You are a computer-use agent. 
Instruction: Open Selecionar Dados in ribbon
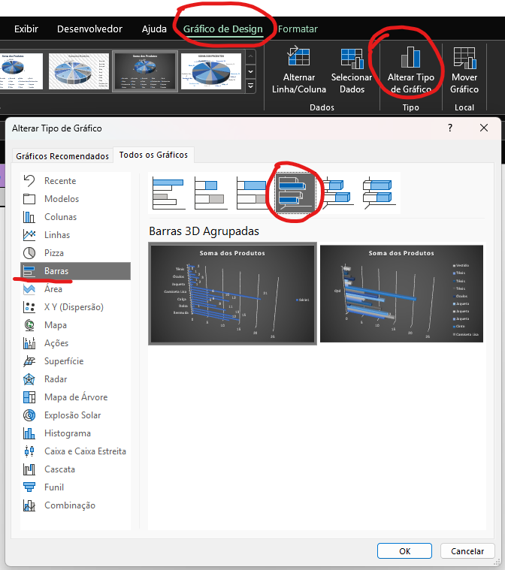pos(352,70)
